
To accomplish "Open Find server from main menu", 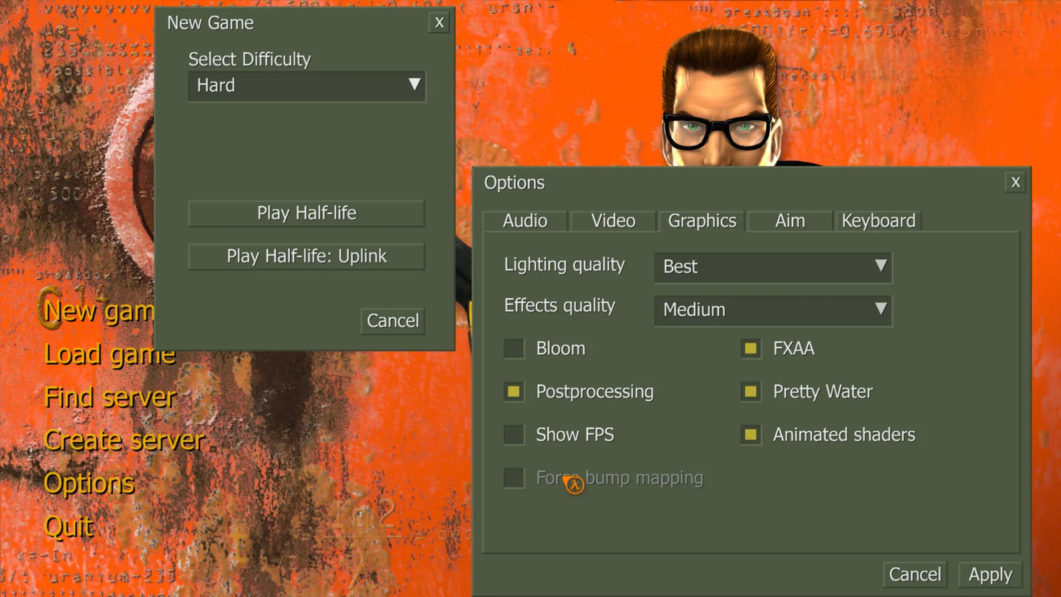I will pos(110,398).
